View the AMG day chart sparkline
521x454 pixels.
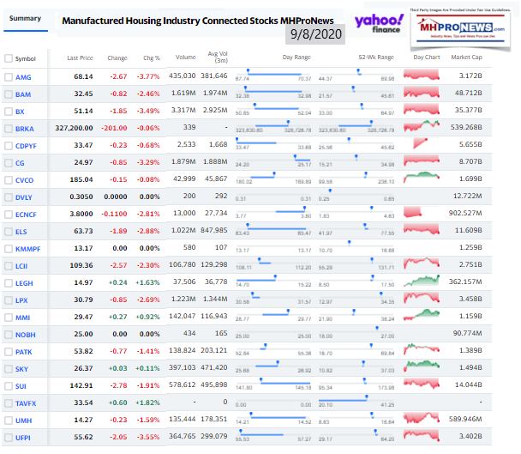point(422,75)
